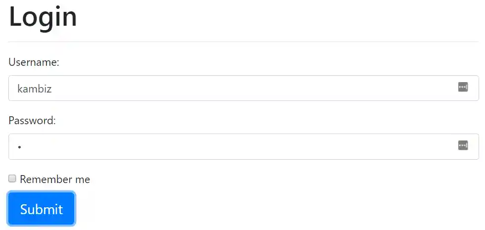The height and width of the screenshot is (230, 485).
Task: Click the letter "L" in Login title
Action: click(16, 17)
